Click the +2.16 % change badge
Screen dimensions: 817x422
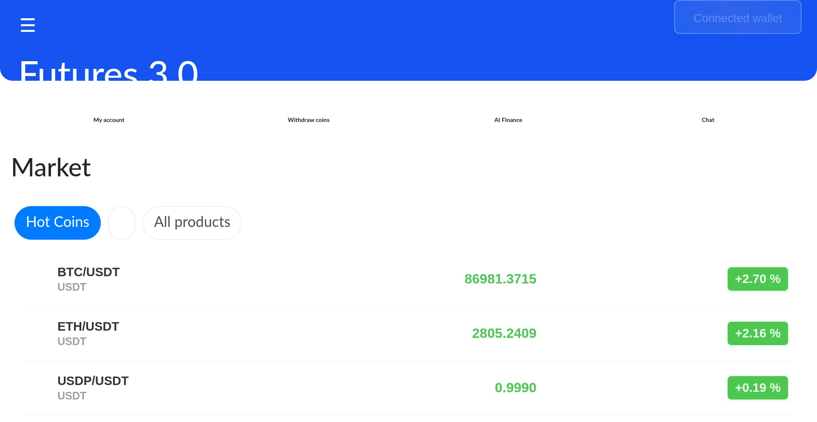[757, 334]
